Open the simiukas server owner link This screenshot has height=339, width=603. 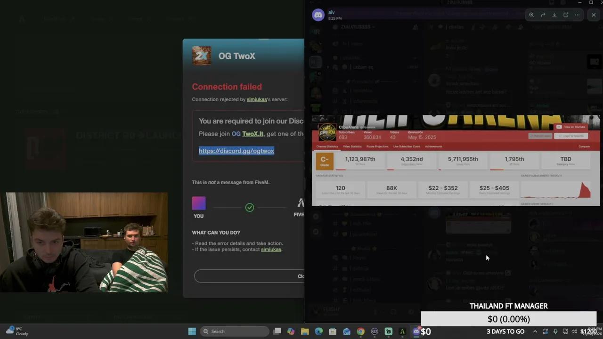[x=257, y=99]
